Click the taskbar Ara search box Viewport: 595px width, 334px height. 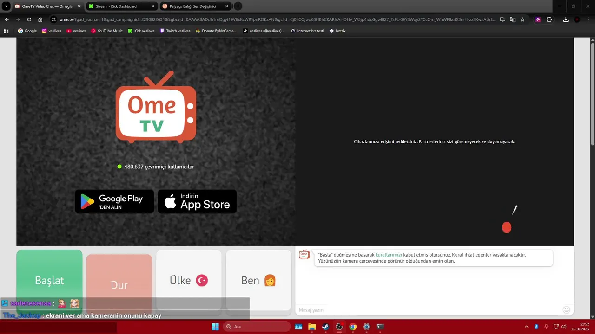point(257,327)
